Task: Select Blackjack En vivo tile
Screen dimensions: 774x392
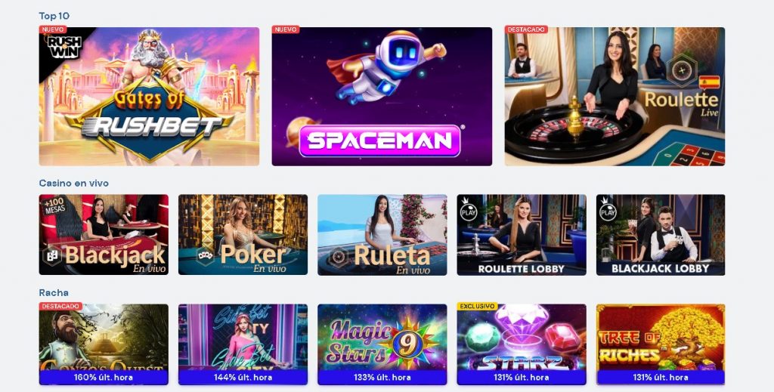Action: [x=104, y=235]
